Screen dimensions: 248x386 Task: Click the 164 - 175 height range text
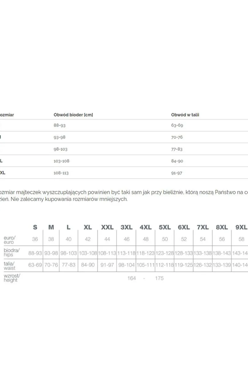click(x=145, y=278)
